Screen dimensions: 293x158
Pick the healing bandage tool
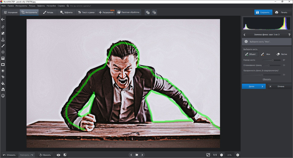pyautogui.click(x=3, y=33)
